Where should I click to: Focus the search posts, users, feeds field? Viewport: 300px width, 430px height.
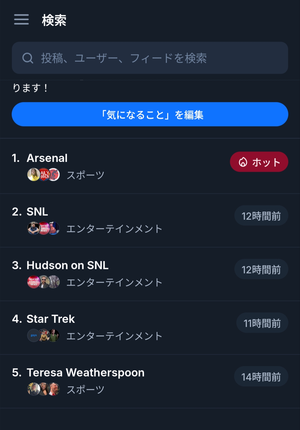(156, 58)
